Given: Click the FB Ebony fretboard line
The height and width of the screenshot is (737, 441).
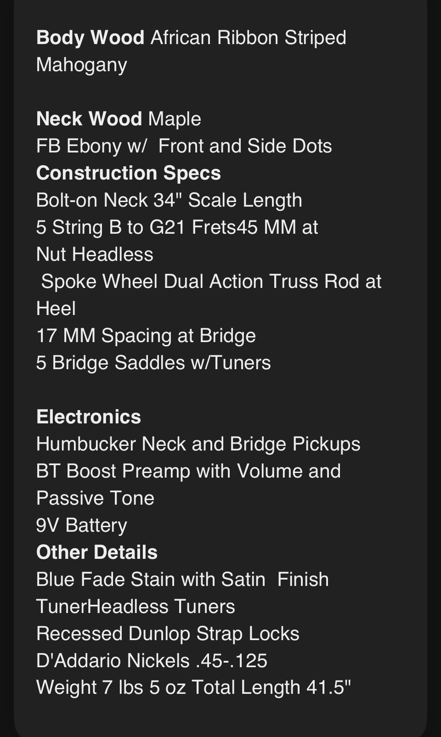Looking at the screenshot, I should (184, 146).
